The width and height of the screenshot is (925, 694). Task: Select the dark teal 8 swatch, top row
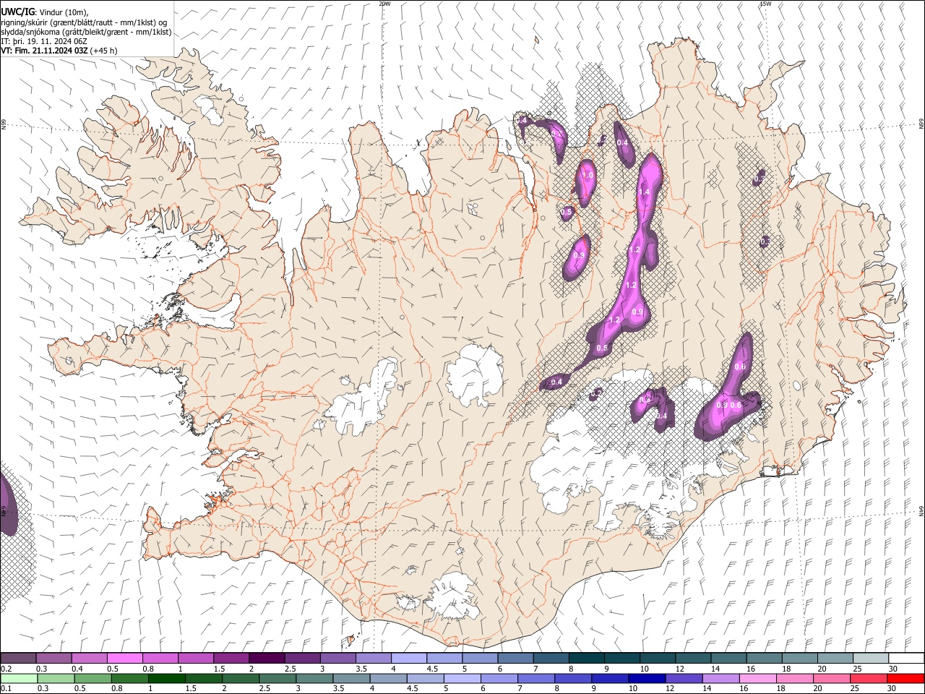tap(587, 659)
